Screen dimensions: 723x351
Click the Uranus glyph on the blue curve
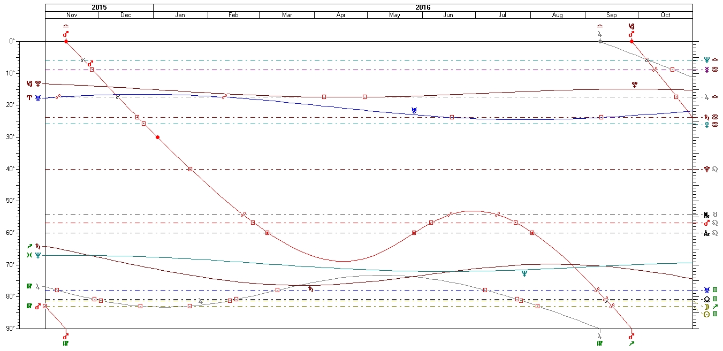click(x=414, y=110)
